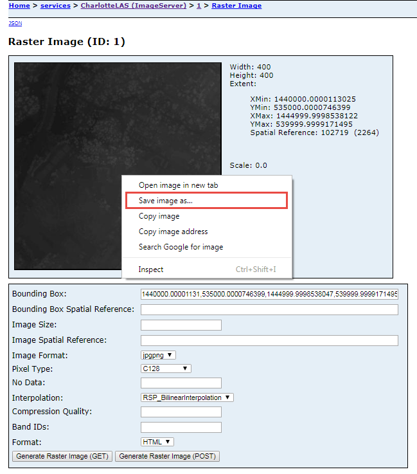Click the Scale: 0.0 text

coord(248,165)
